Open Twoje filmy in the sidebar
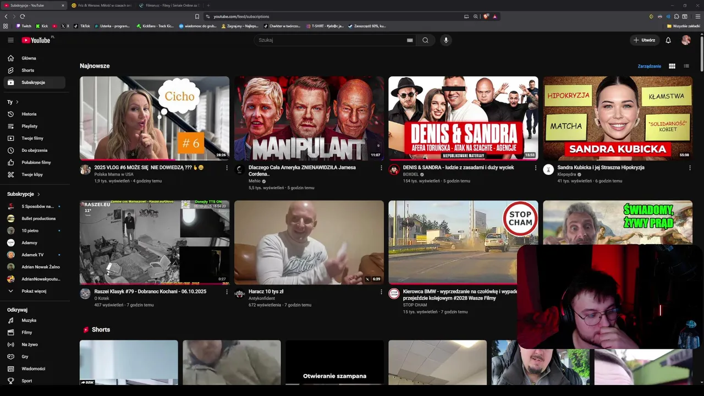The height and width of the screenshot is (396, 704). 34,138
